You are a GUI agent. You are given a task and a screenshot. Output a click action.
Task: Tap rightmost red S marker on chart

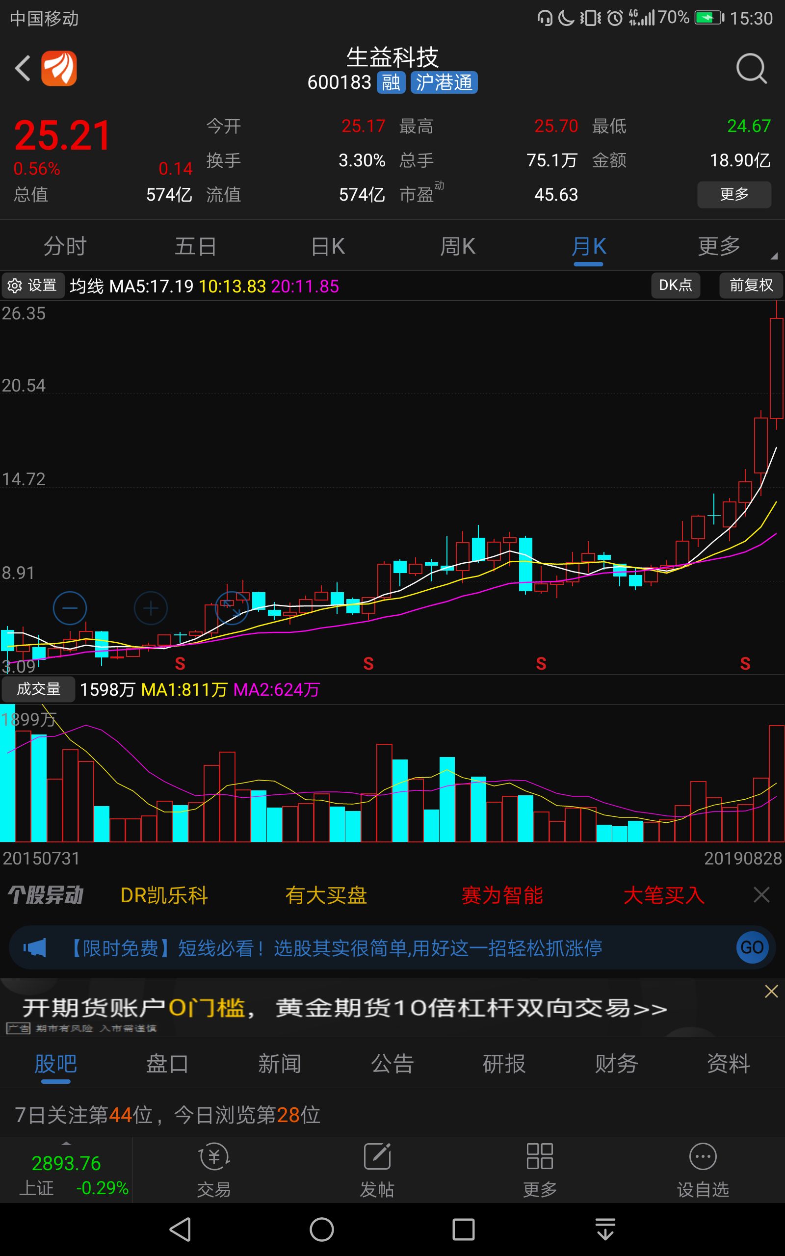[x=745, y=663]
